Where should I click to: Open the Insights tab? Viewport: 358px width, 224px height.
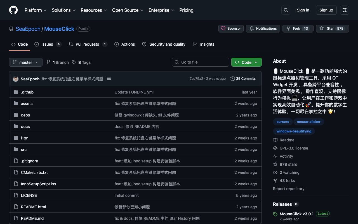click(204, 44)
